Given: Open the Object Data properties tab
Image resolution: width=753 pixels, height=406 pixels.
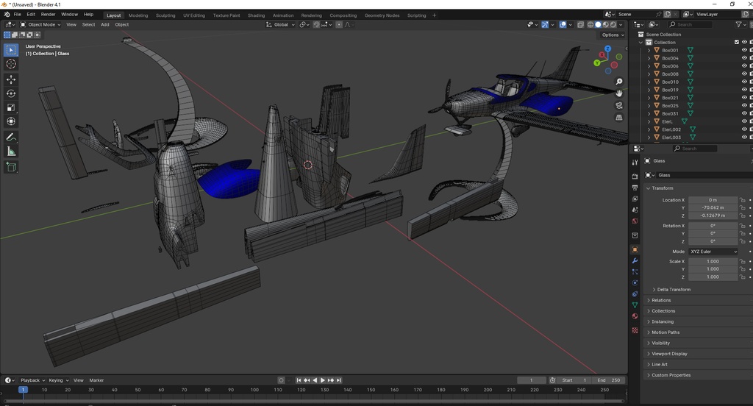Looking at the screenshot, I should [635, 305].
